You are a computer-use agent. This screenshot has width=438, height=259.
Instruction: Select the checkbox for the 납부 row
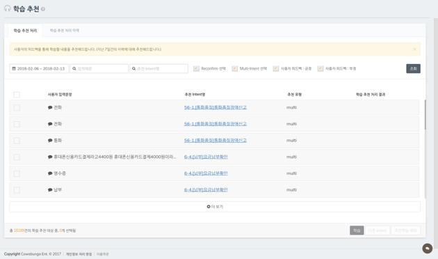(17, 190)
